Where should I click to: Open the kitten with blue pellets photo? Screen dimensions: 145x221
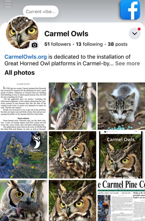coord(121,106)
